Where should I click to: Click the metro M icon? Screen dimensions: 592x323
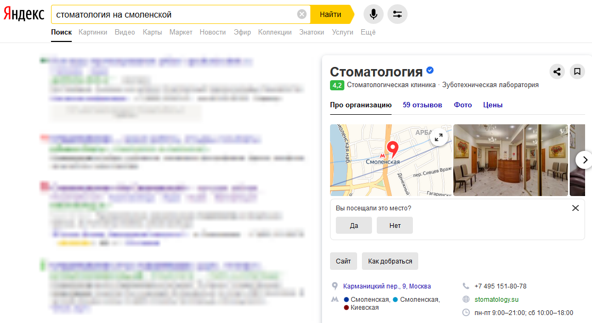(x=335, y=299)
